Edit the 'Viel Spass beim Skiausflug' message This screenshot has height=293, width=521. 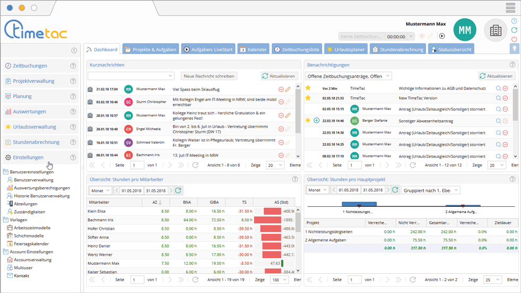[x=288, y=89]
